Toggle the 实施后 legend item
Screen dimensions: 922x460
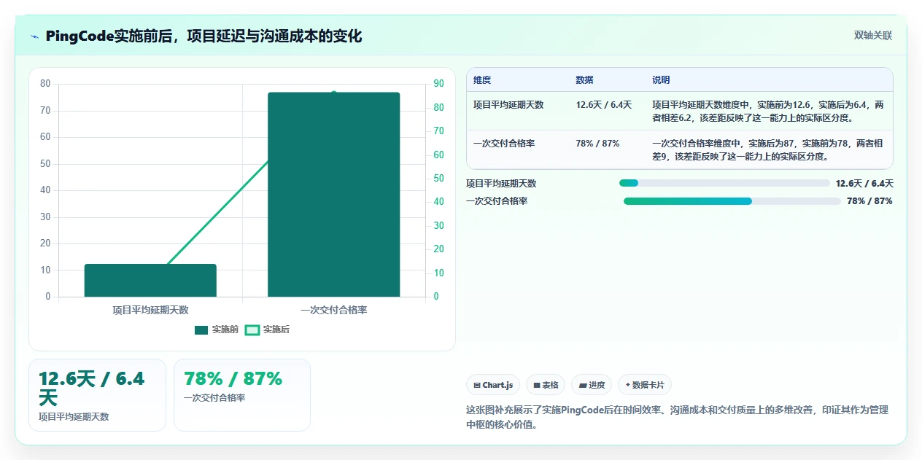click(x=267, y=330)
